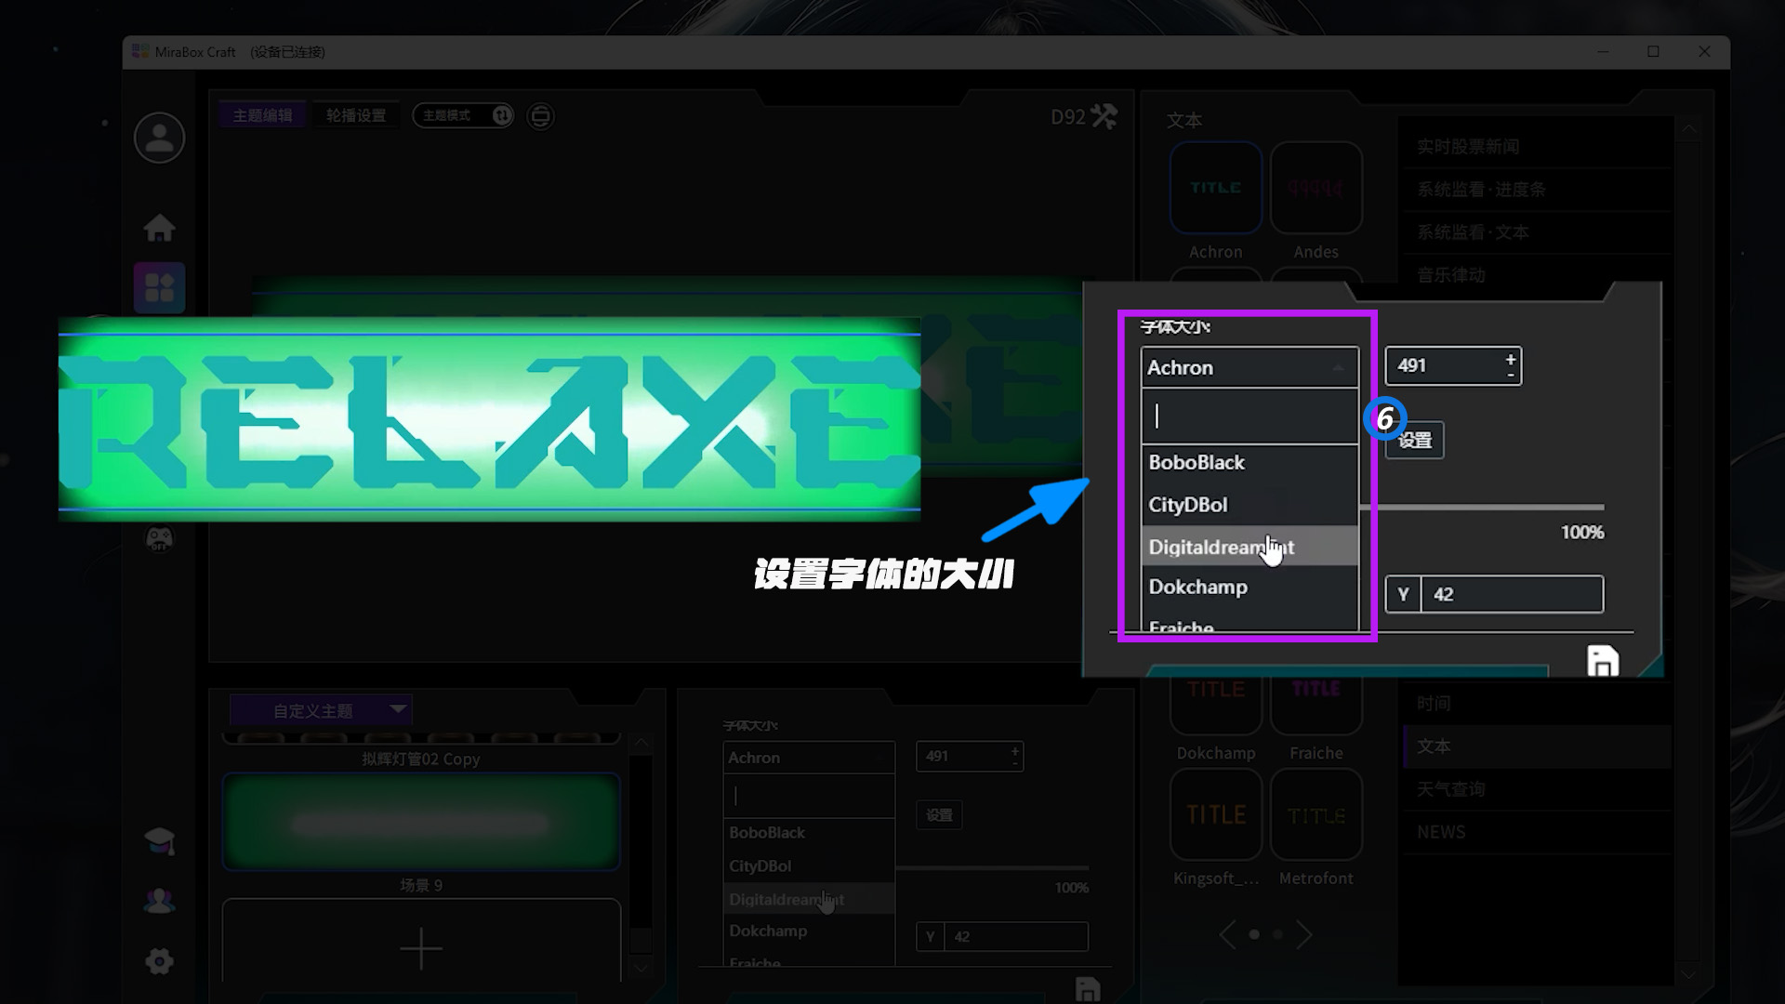Click the second pagination dot
This screenshot has width=1785, height=1004.
coord(1278,934)
